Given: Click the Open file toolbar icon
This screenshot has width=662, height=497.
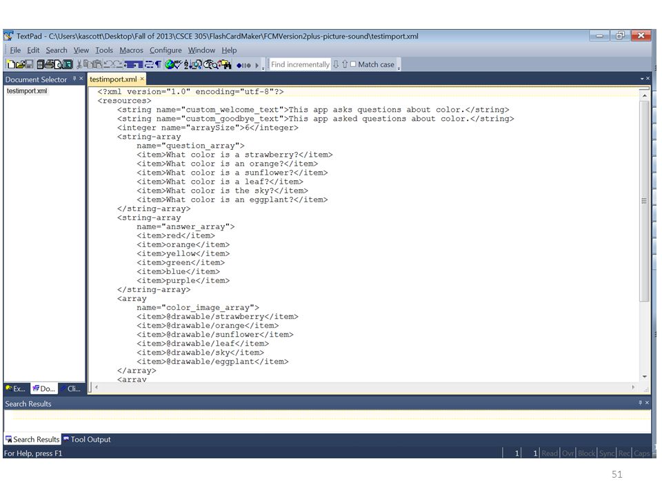Looking at the screenshot, I should (21, 64).
